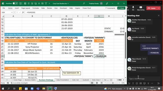The height and width of the screenshot is (91, 163).
Task: Click the green Share button
Action: tap(121, 8)
